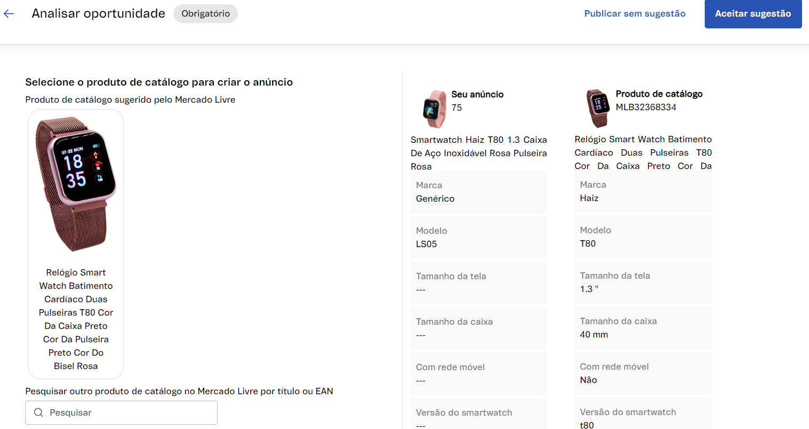Click the catalog ID MLB32368334
This screenshot has height=429, width=809.
(646, 107)
